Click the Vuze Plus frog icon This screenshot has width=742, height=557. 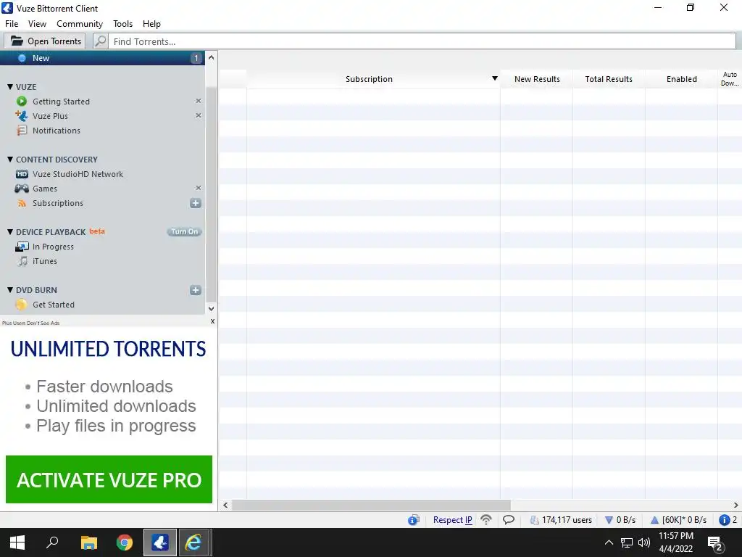coord(22,115)
